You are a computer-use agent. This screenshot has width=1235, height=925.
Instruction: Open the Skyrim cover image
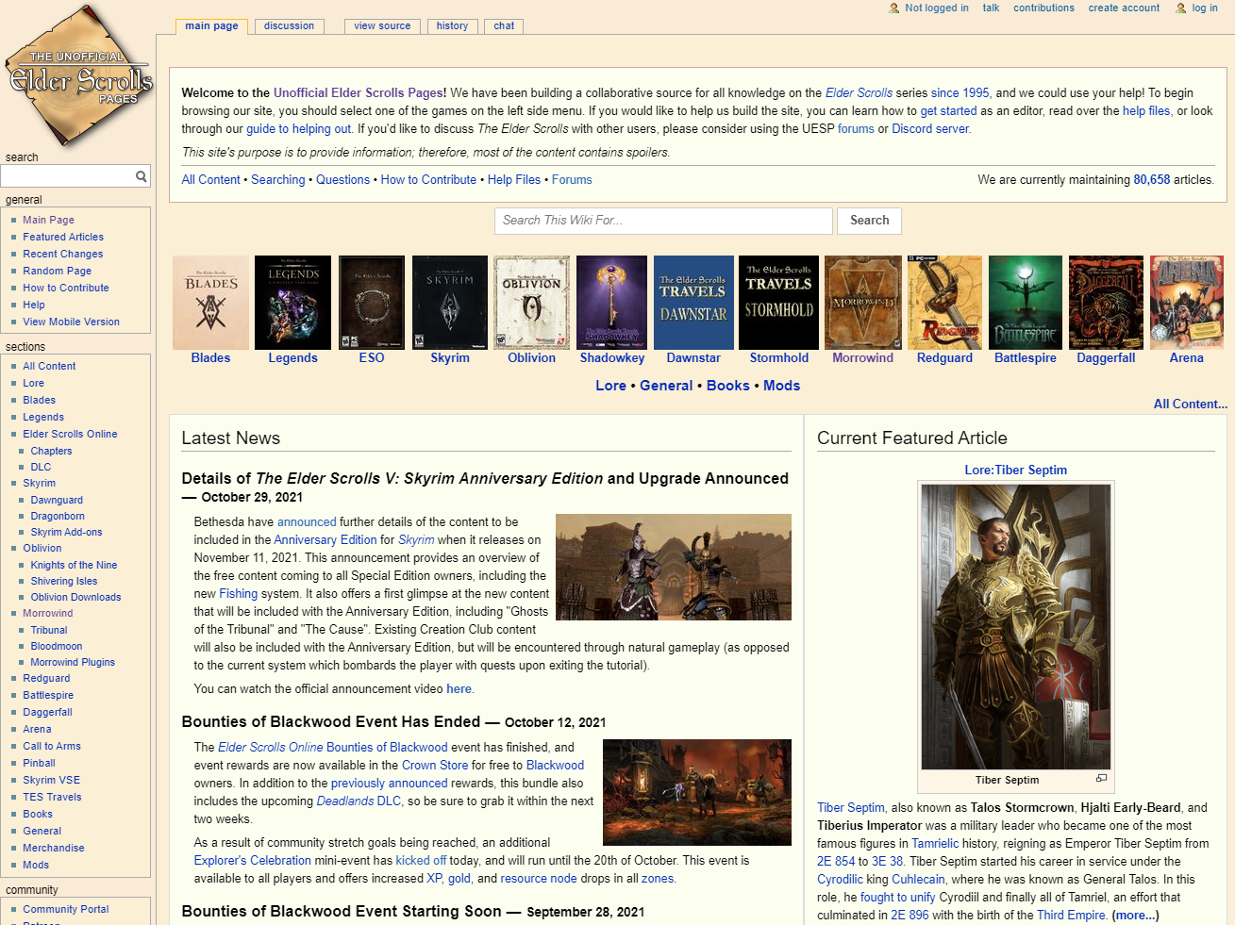[450, 303]
